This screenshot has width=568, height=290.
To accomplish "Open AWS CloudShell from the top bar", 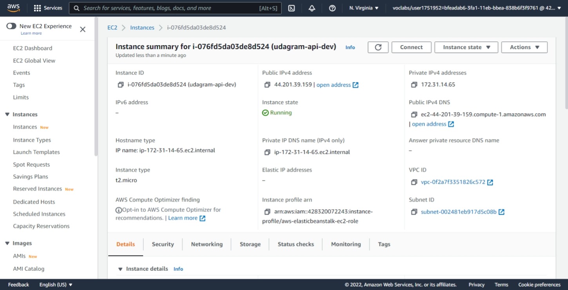I will (291, 8).
